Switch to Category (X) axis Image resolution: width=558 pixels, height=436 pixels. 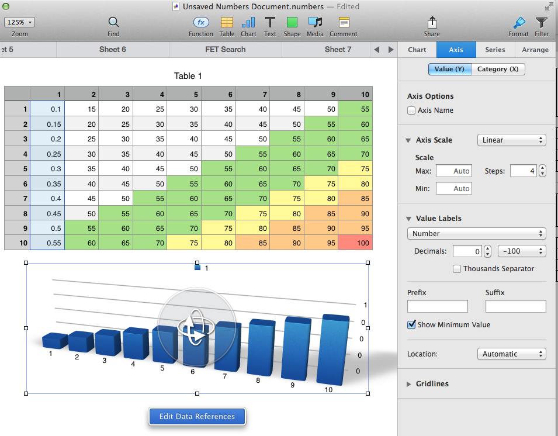pyautogui.click(x=497, y=69)
